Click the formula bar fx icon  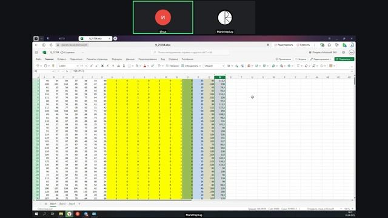click(67, 71)
